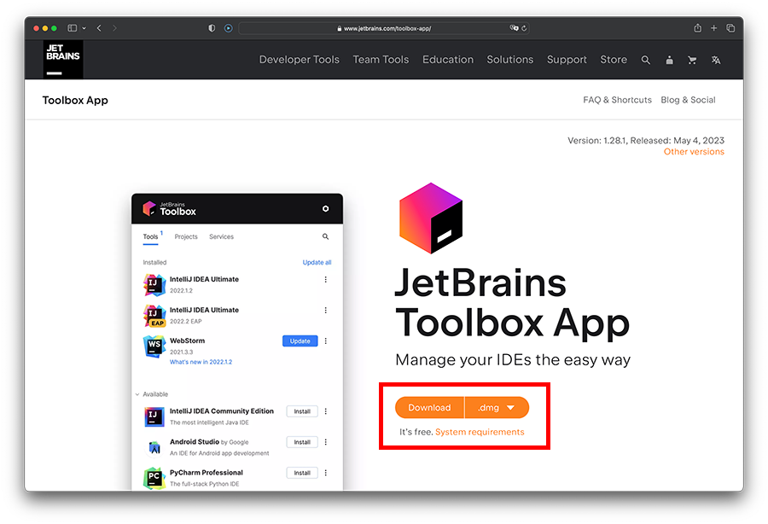Click the Safari sidebar icon
Viewport: 768px width, 524px height.
coord(73,28)
